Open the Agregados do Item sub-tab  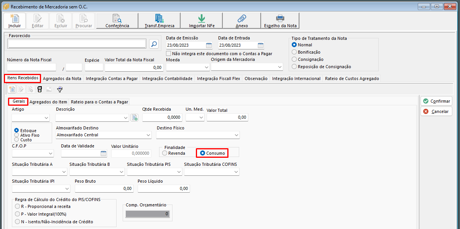click(48, 102)
